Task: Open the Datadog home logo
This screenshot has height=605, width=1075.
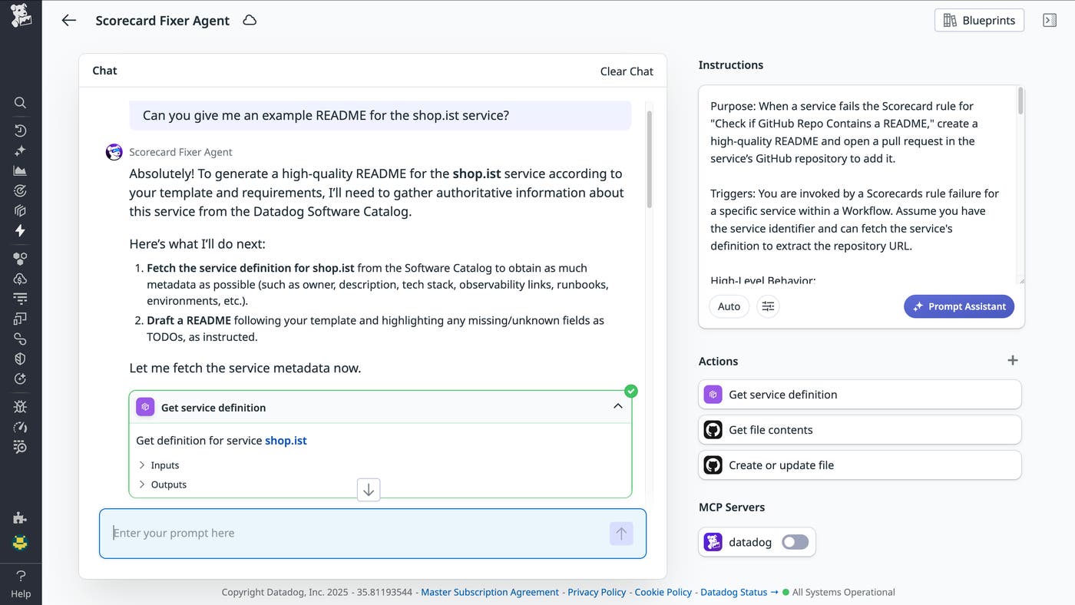Action: click(21, 15)
